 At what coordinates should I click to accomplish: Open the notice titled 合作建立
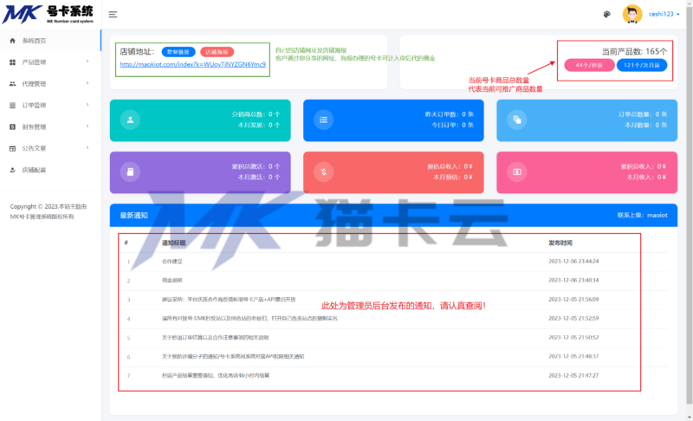click(172, 262)
